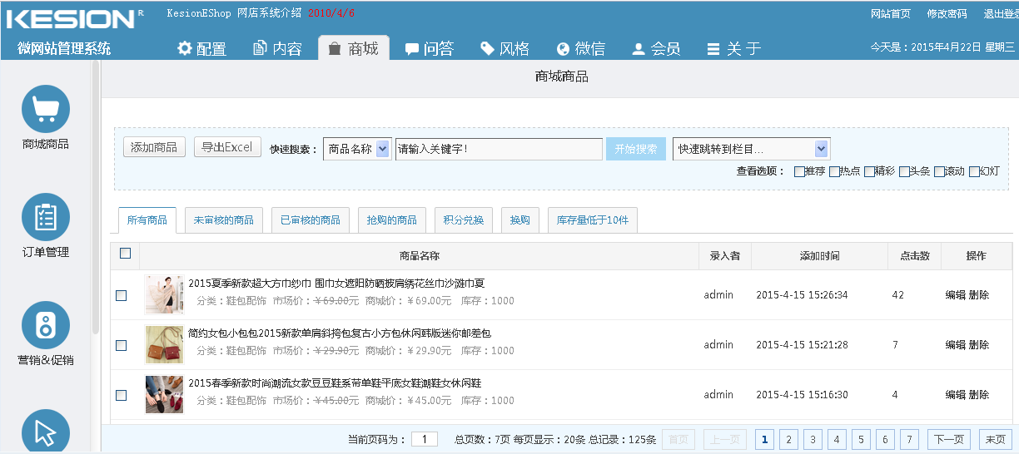Click the 添加商品 button
The image size is (1019, 454).
coord(154,147)
